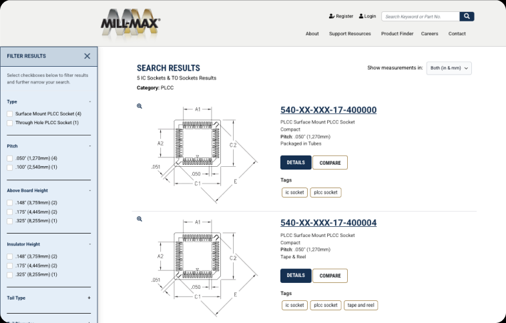Check Above Board Height .325" filter

click(x=10, y=221)
